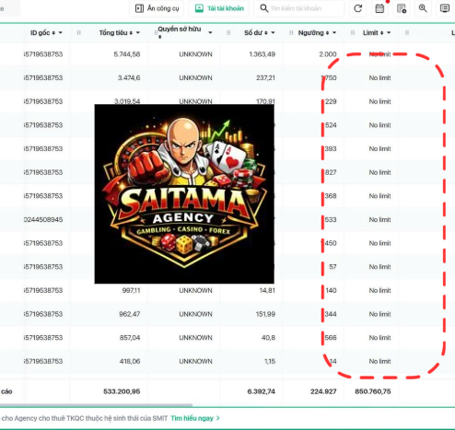Viewport: 455px width, 430px height.
Task: Click the Tìm kiếm tài khoản search field
Action: (x=299, y=8)
